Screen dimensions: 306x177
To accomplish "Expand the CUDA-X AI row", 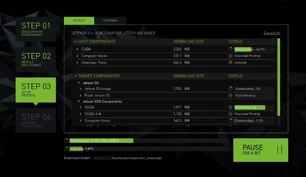I will (80, 114).
